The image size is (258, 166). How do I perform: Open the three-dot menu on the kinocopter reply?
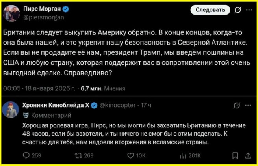(x=248, y=106)
